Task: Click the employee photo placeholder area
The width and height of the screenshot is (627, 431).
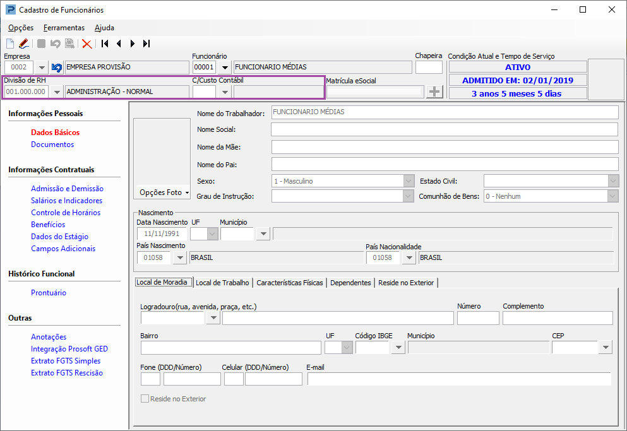Action: click(162, 151)
